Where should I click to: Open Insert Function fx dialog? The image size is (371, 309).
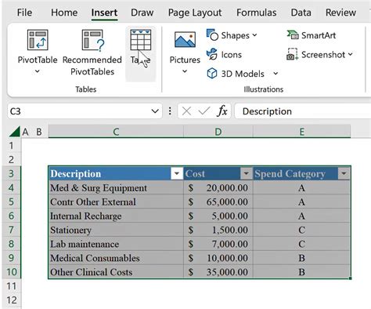(222, 111)
